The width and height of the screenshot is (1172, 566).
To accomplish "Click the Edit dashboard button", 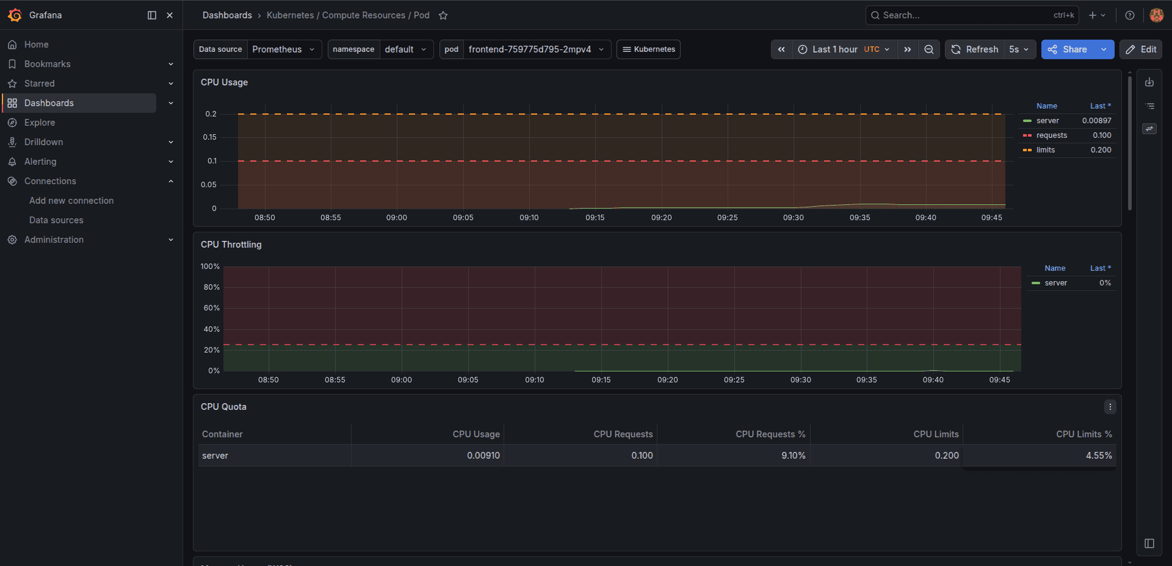I will click(x=1141, y=49).
